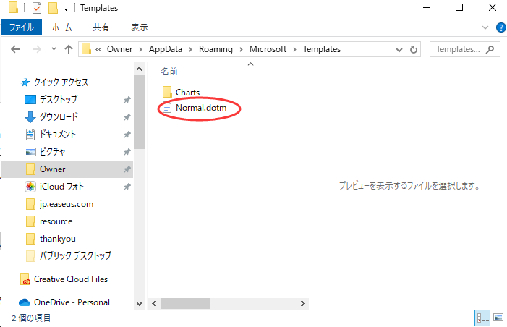The height and width of the screenshot is (327, 507).
Task: Switch to the 表示 ribbon tab
Action: click(x=139, y=27)
